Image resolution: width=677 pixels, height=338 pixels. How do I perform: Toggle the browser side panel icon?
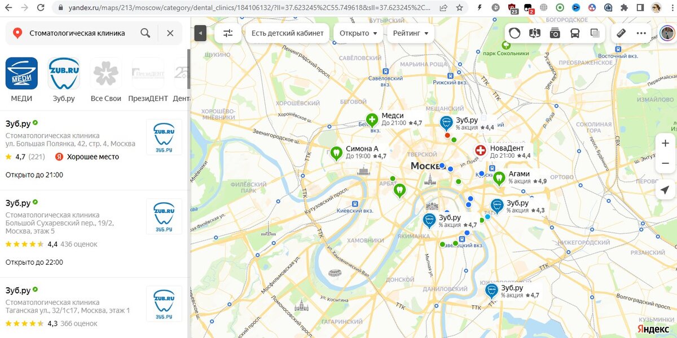pos(640,8)
